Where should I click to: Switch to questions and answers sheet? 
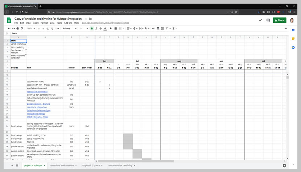(x=62, y=165)
